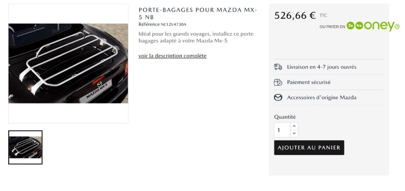The height and width of the screenshot is (191, 405).
Task: Click the product title Porte-bagages Mazda MX-5 NB
Action: pos(198,14)
